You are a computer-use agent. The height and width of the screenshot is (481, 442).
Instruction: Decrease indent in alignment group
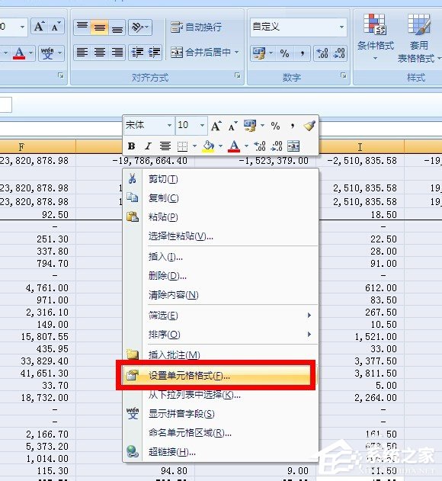tap(137, 53)
